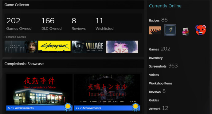
Task: Click the Game Collector showcase header
Action: pyautogui.click(x=73, y=5)
